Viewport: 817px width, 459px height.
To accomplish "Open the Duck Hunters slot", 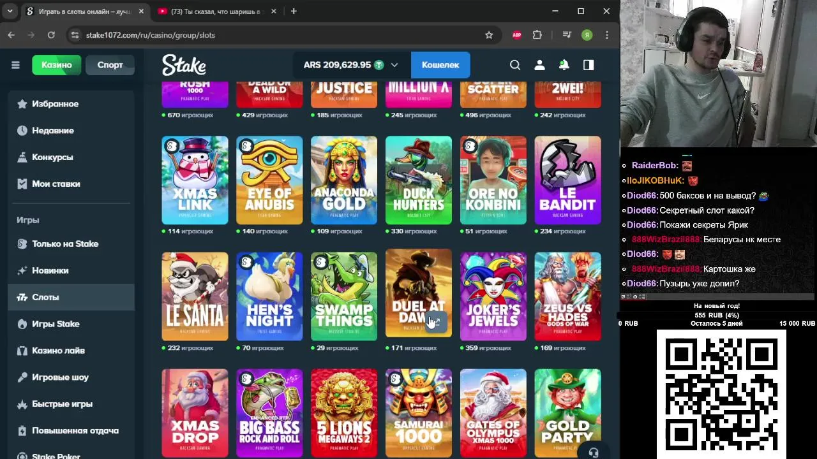I will (419, 180).
